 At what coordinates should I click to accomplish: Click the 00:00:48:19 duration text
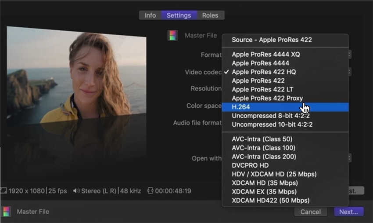click(x=173, y=191)
